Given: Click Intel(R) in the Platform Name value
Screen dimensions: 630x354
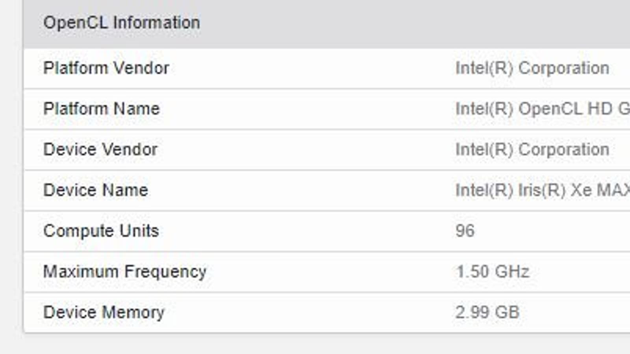Looking at the screenshot, I should click(x=484, y=109).
